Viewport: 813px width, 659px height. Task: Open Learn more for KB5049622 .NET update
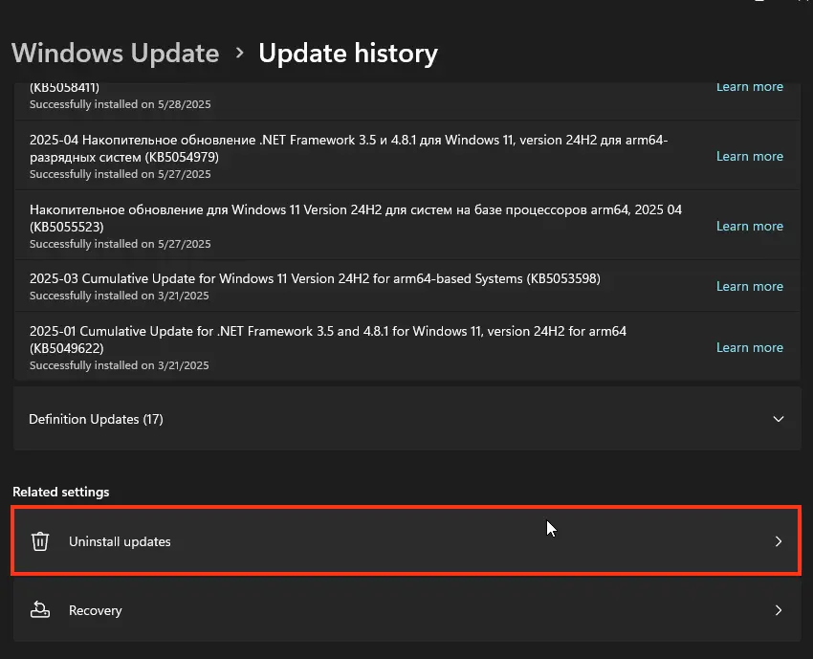(749, 347)
